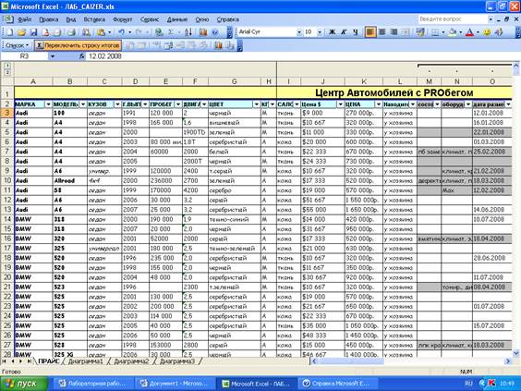The width and height of the screenshot is (521, 391).
Task: Expand the Arial Cyr font dropdown
Action: [x=298, y=32]
